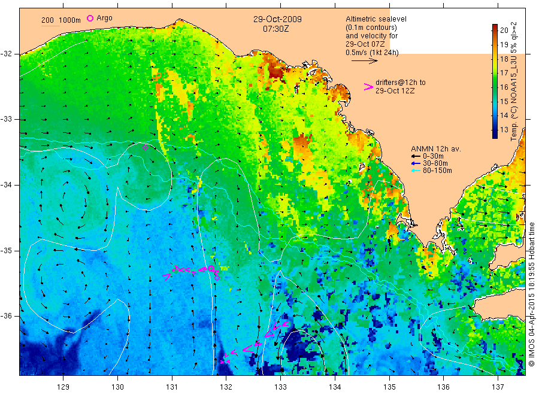Click the IMOS copyright timestamp text
Image resolution: width=539 pixels, height=395 pixels.
pos(531,294)
